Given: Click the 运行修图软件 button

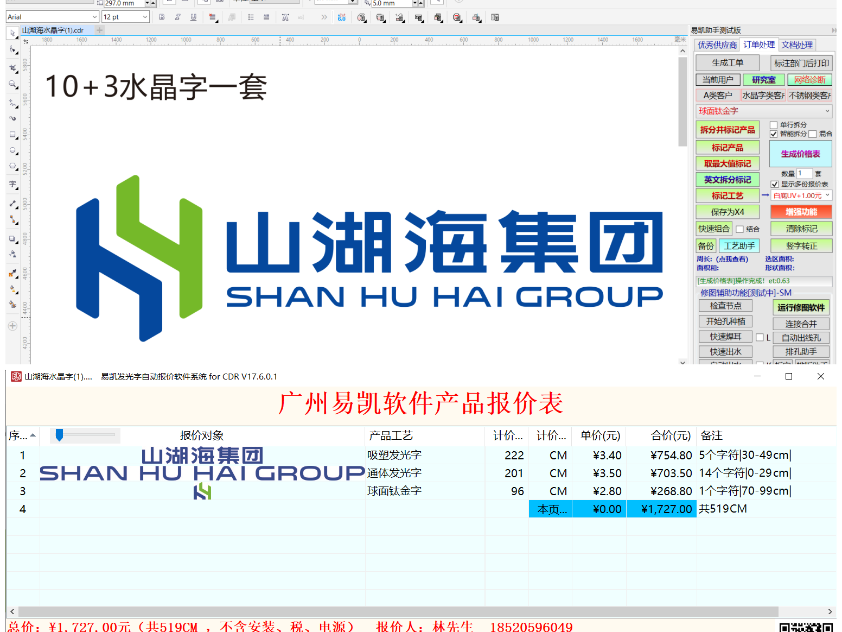Looking at the screenshot, I should (x=801, y=308).
